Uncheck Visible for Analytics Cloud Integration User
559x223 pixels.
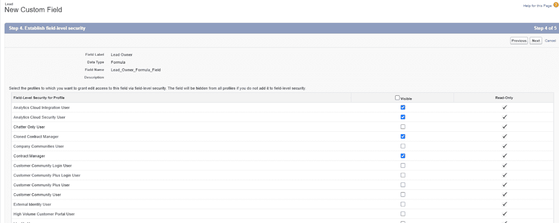[x=403, y=107]
